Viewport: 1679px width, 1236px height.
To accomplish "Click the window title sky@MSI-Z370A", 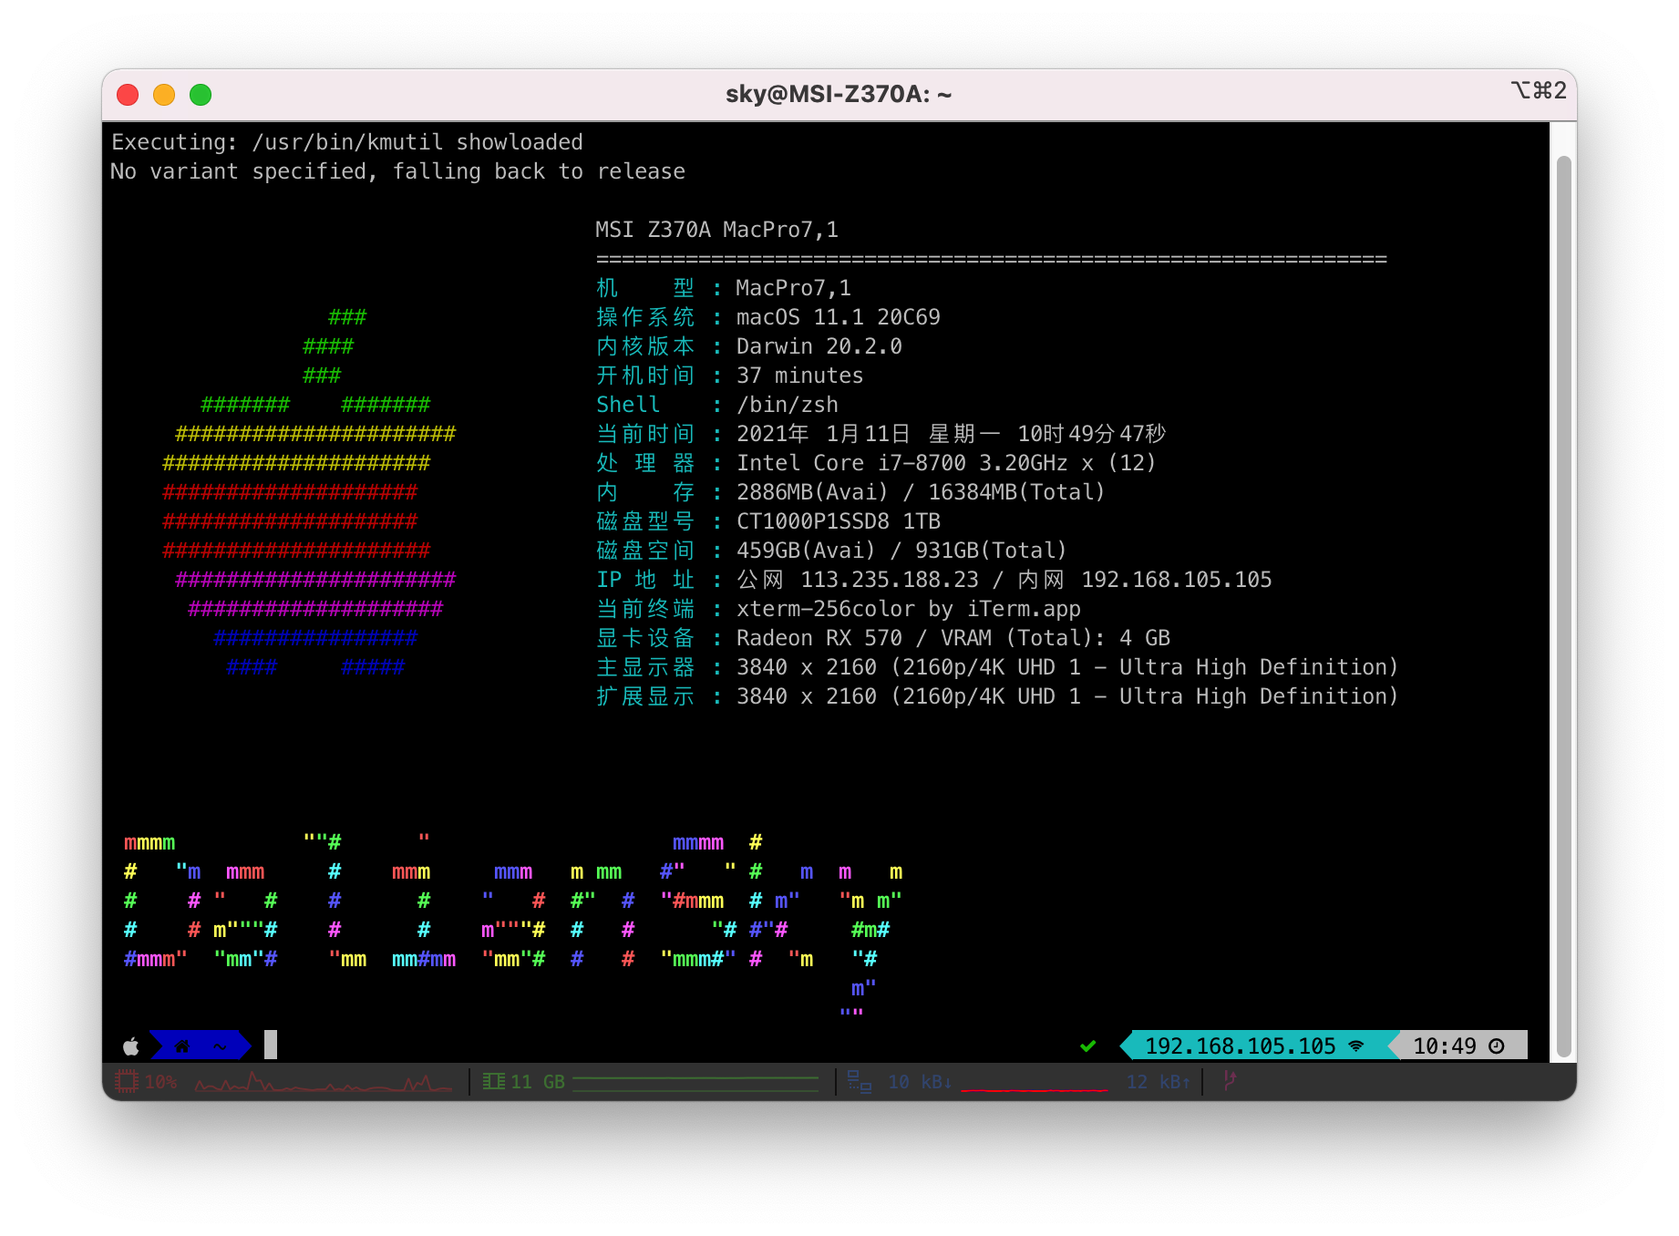I will click(839, 94).
